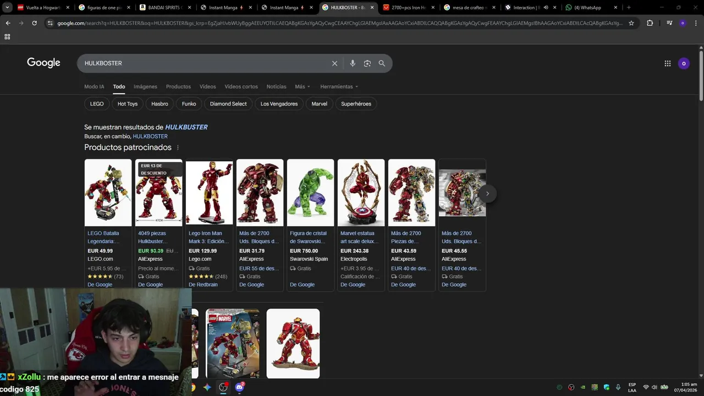Open the apps grid on bookmarks bar
The width and height of the screenshot is (704, 396).
(7, 36)
